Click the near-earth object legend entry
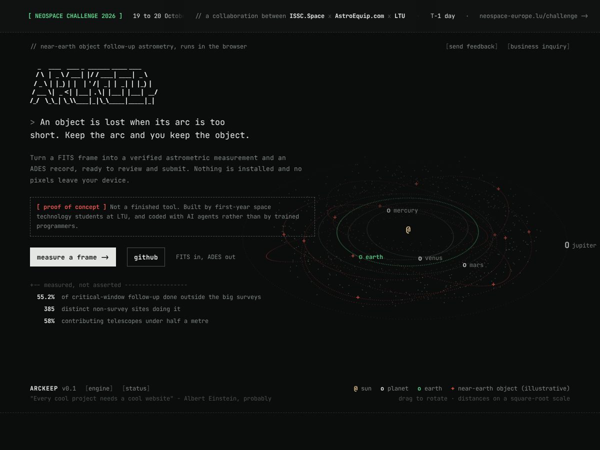 [510, 388]
